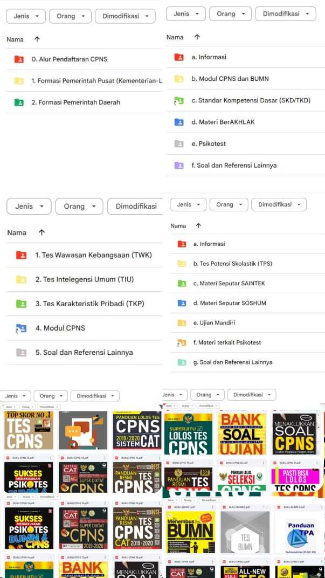Open the Panduan Lolos Seleksi book cover
The width and height of the screenshot is (325, 578).
coord(241,479)
